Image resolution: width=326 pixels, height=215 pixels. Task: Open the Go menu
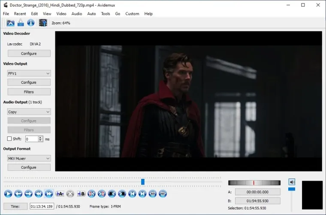pos(118,14)
